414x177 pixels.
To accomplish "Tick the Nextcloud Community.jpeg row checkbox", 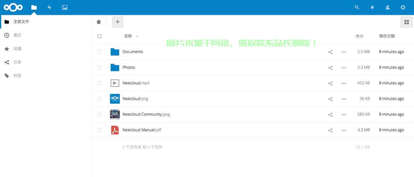I will pos(100,114).
